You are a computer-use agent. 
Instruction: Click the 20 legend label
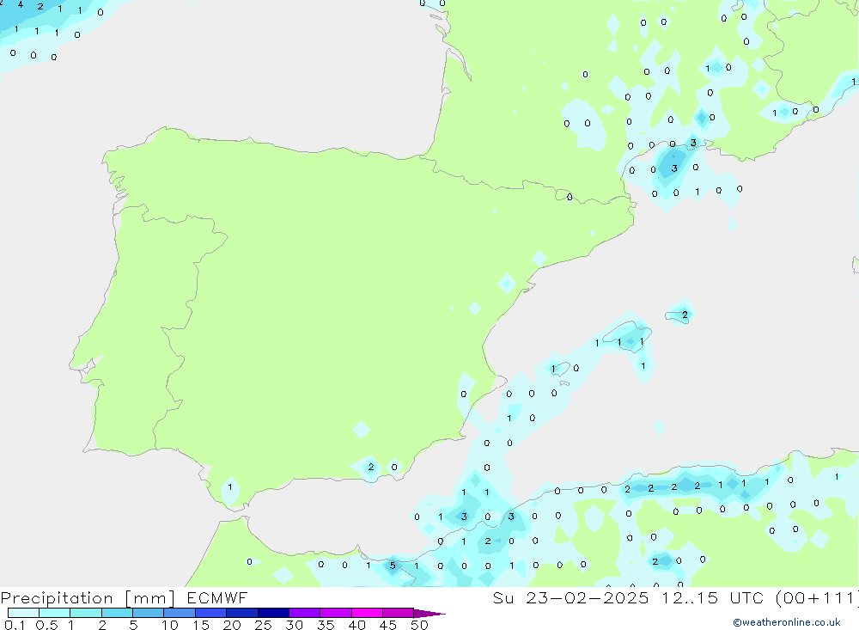pos(232,625)
